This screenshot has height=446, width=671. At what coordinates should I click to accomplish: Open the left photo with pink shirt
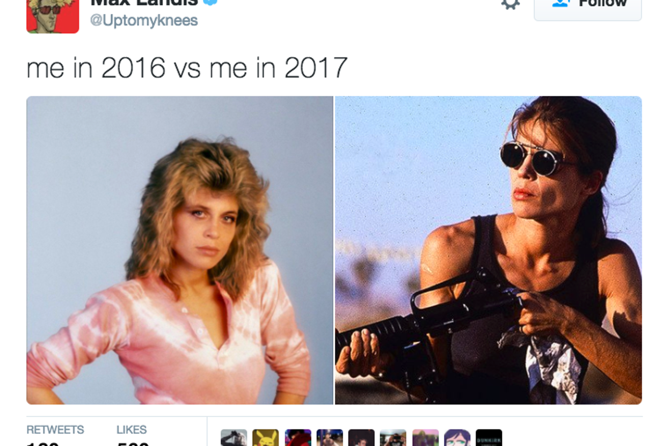180,250
